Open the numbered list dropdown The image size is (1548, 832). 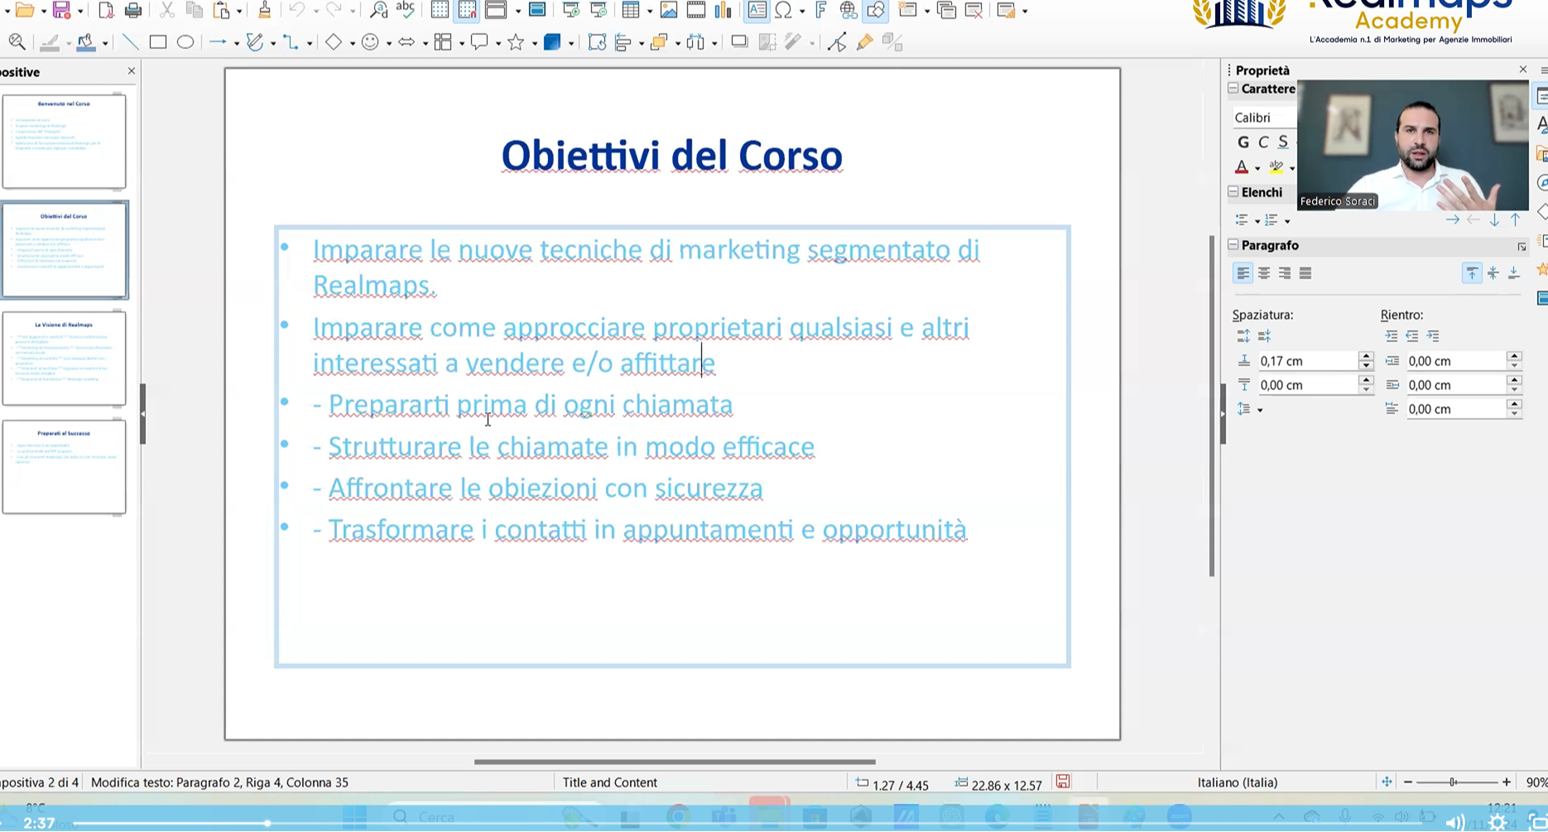point(1287,221)
